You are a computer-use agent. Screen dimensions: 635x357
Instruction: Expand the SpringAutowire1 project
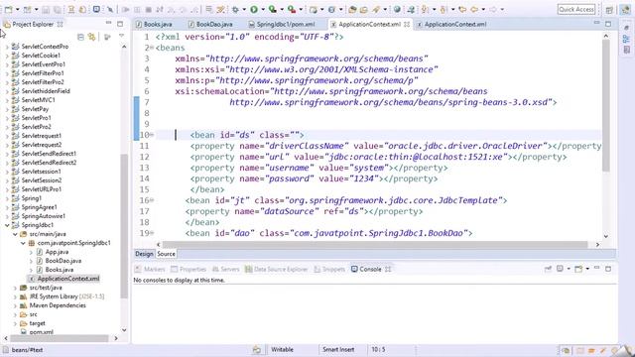coord(7,216)
